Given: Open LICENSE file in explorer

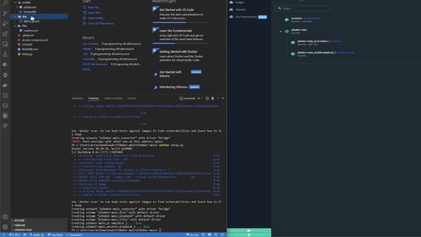Looking at the screenshot, I should 27,45.
